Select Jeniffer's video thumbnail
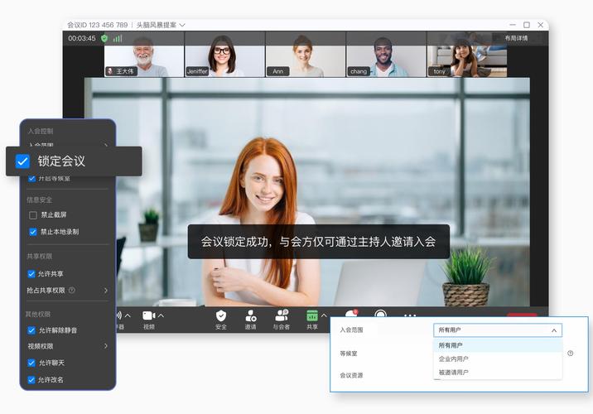The width and height of the screenshot is (593, 414). point(224,55)
